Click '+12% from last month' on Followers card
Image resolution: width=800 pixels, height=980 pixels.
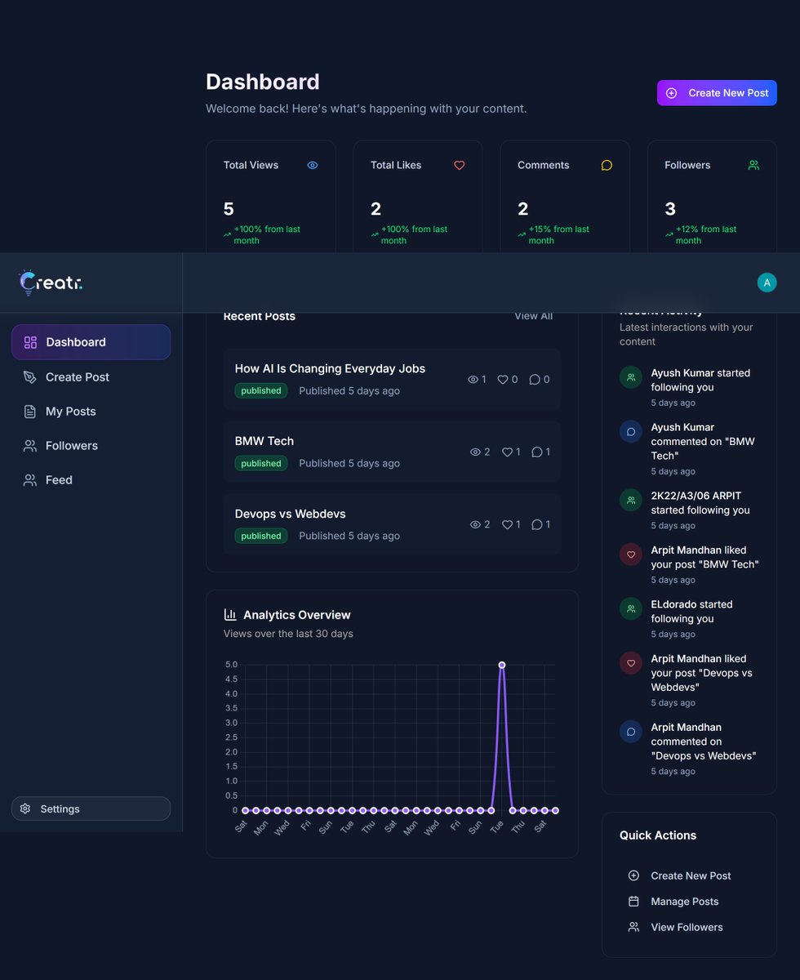(706, 235)
